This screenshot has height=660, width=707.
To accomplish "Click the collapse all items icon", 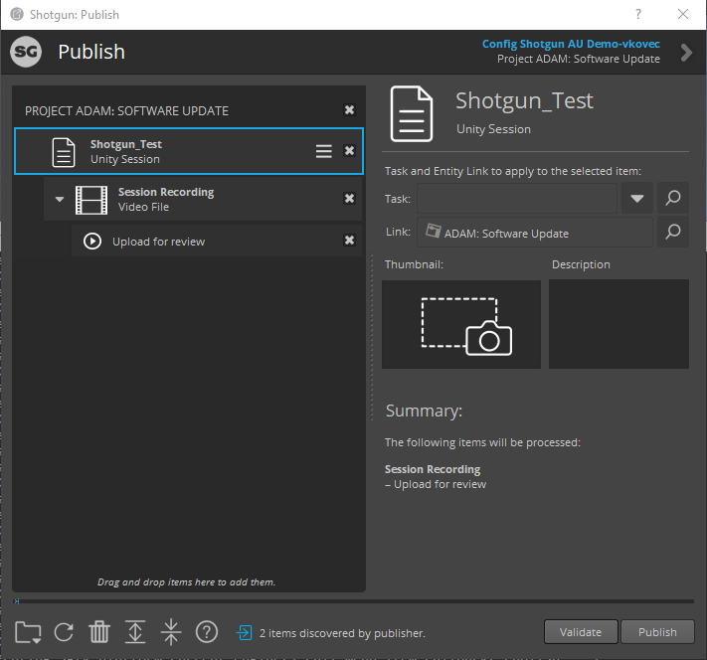I will 171,631.
